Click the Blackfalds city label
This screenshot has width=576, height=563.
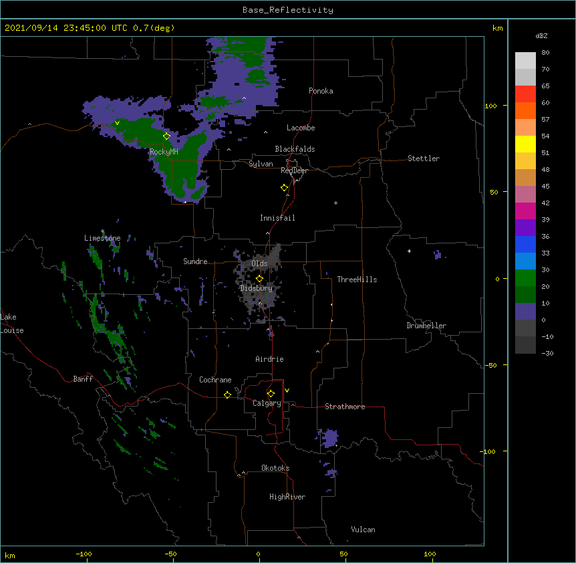pos(295,149)
